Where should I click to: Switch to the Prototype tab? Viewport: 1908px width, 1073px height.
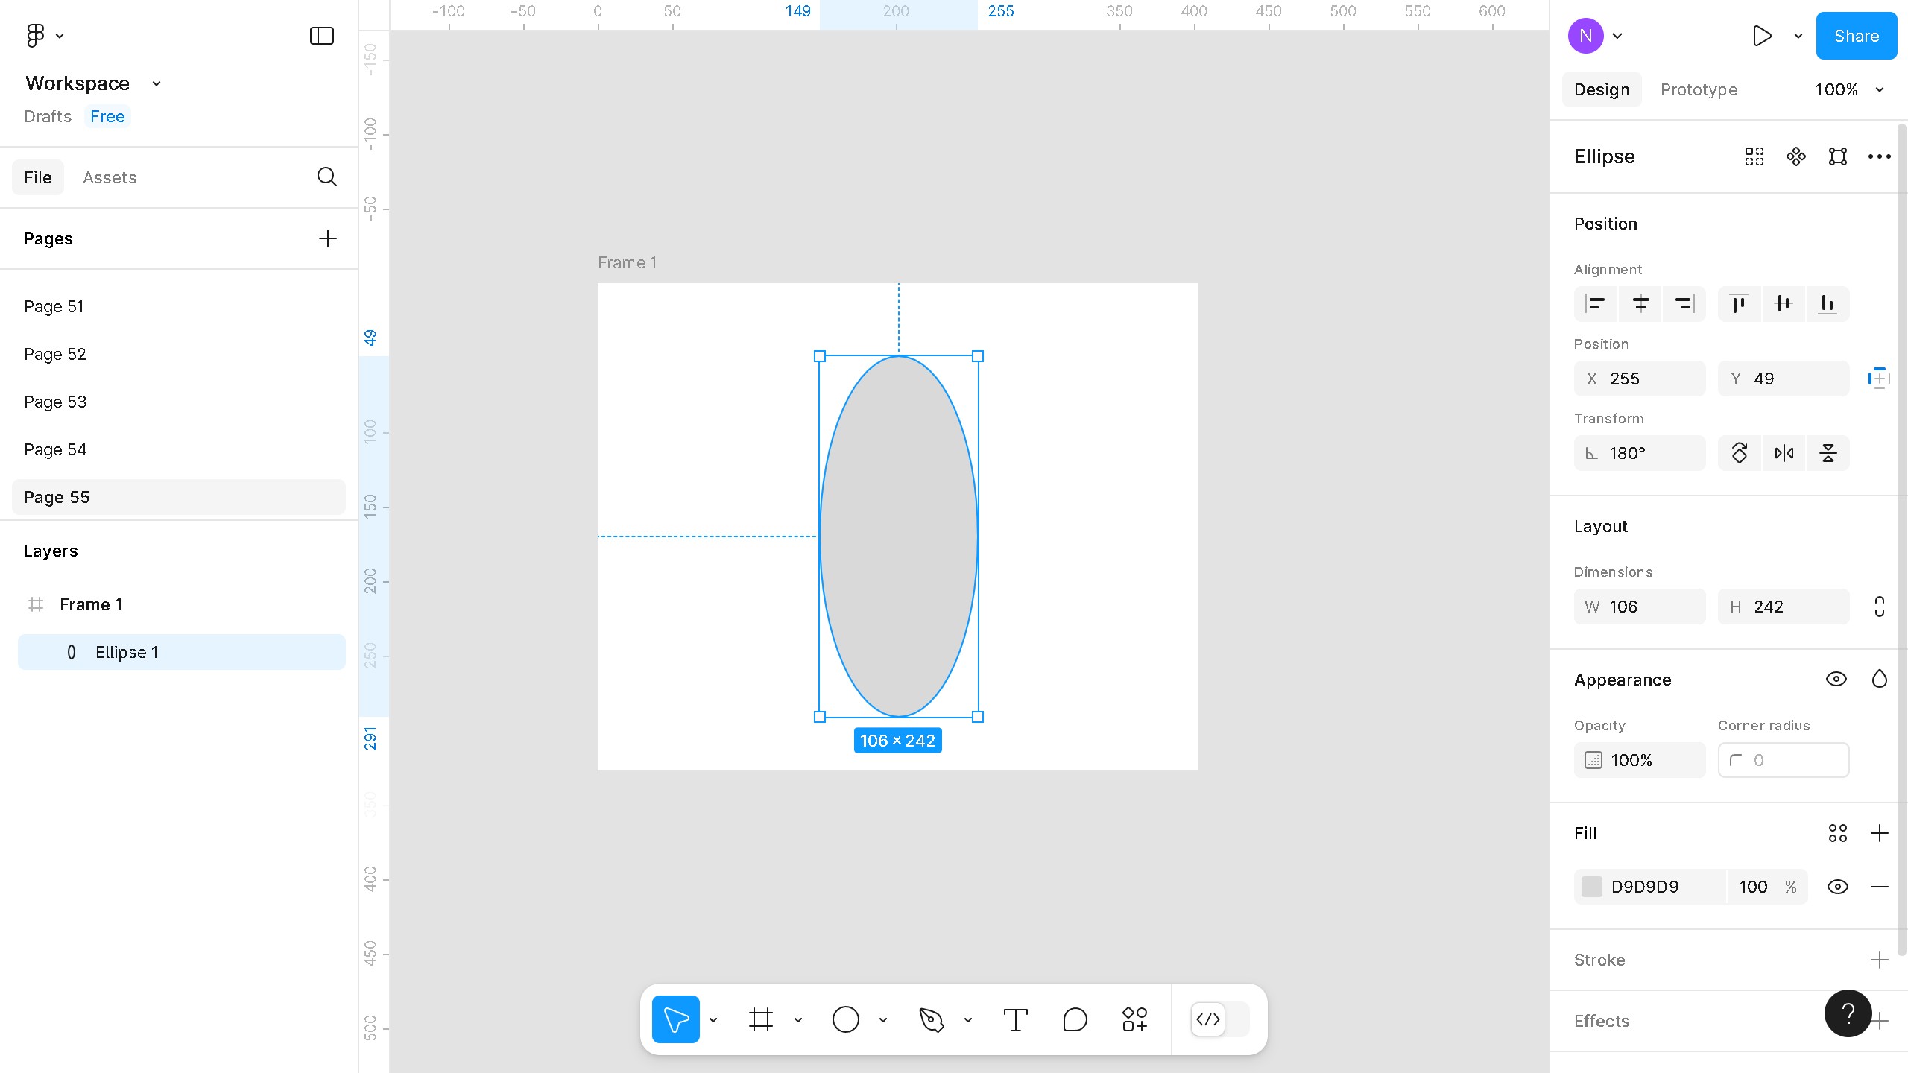[1699, 89]
